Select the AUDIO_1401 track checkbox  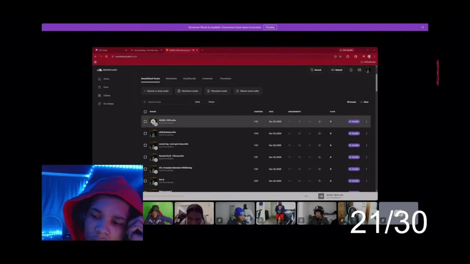[x=145, y=121]
